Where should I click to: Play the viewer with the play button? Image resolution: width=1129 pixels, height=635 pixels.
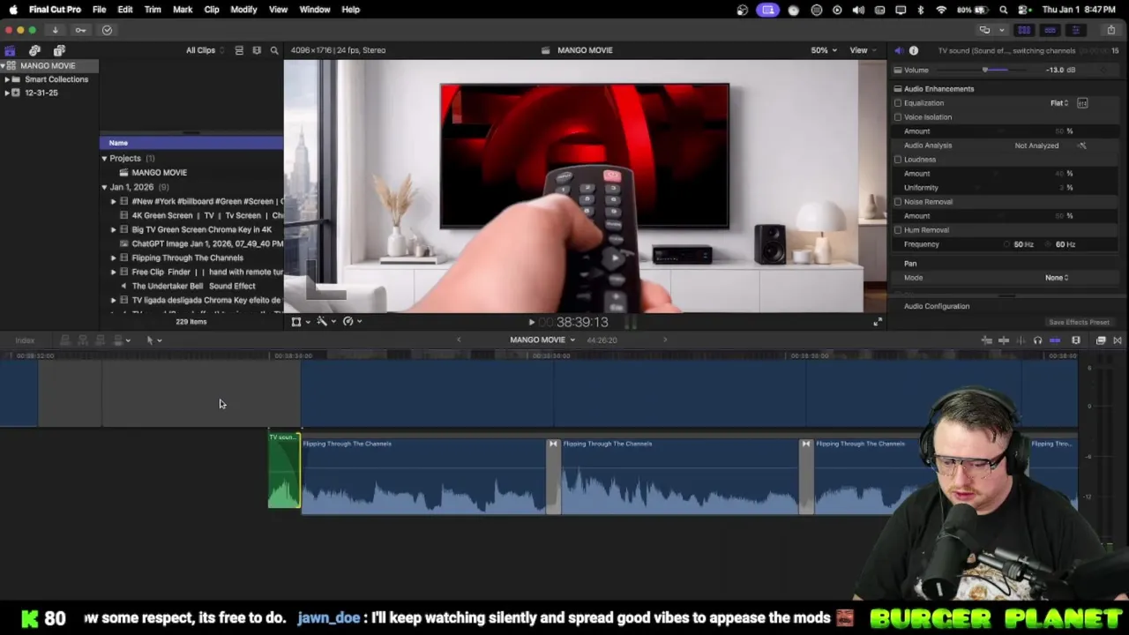click(531, 323)
